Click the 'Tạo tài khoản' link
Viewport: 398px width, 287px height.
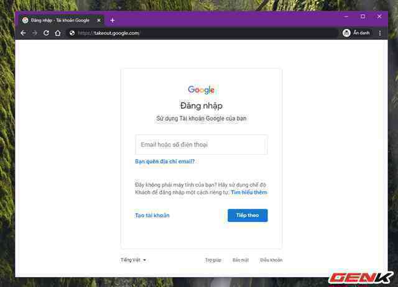tap(152, 216)
